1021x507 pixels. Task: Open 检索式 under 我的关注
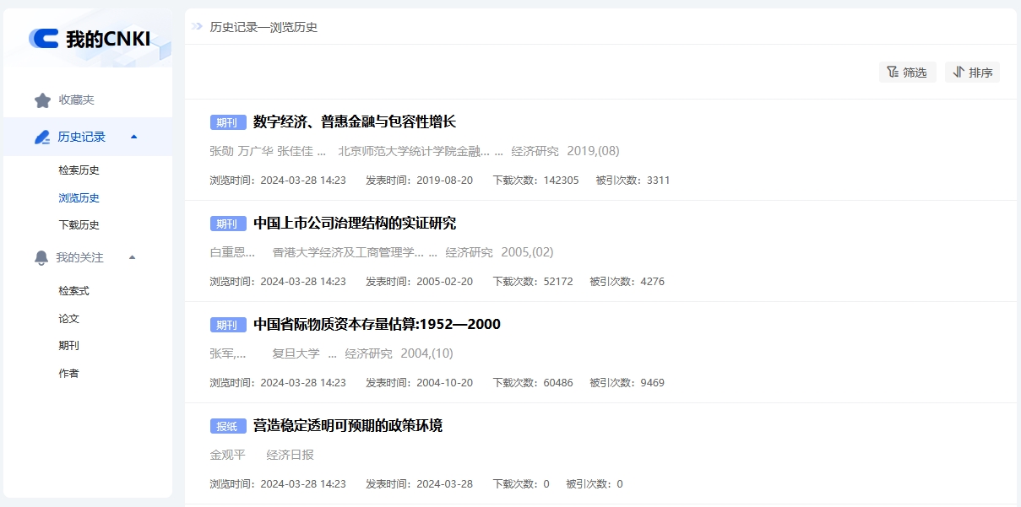tap(73, 291)
